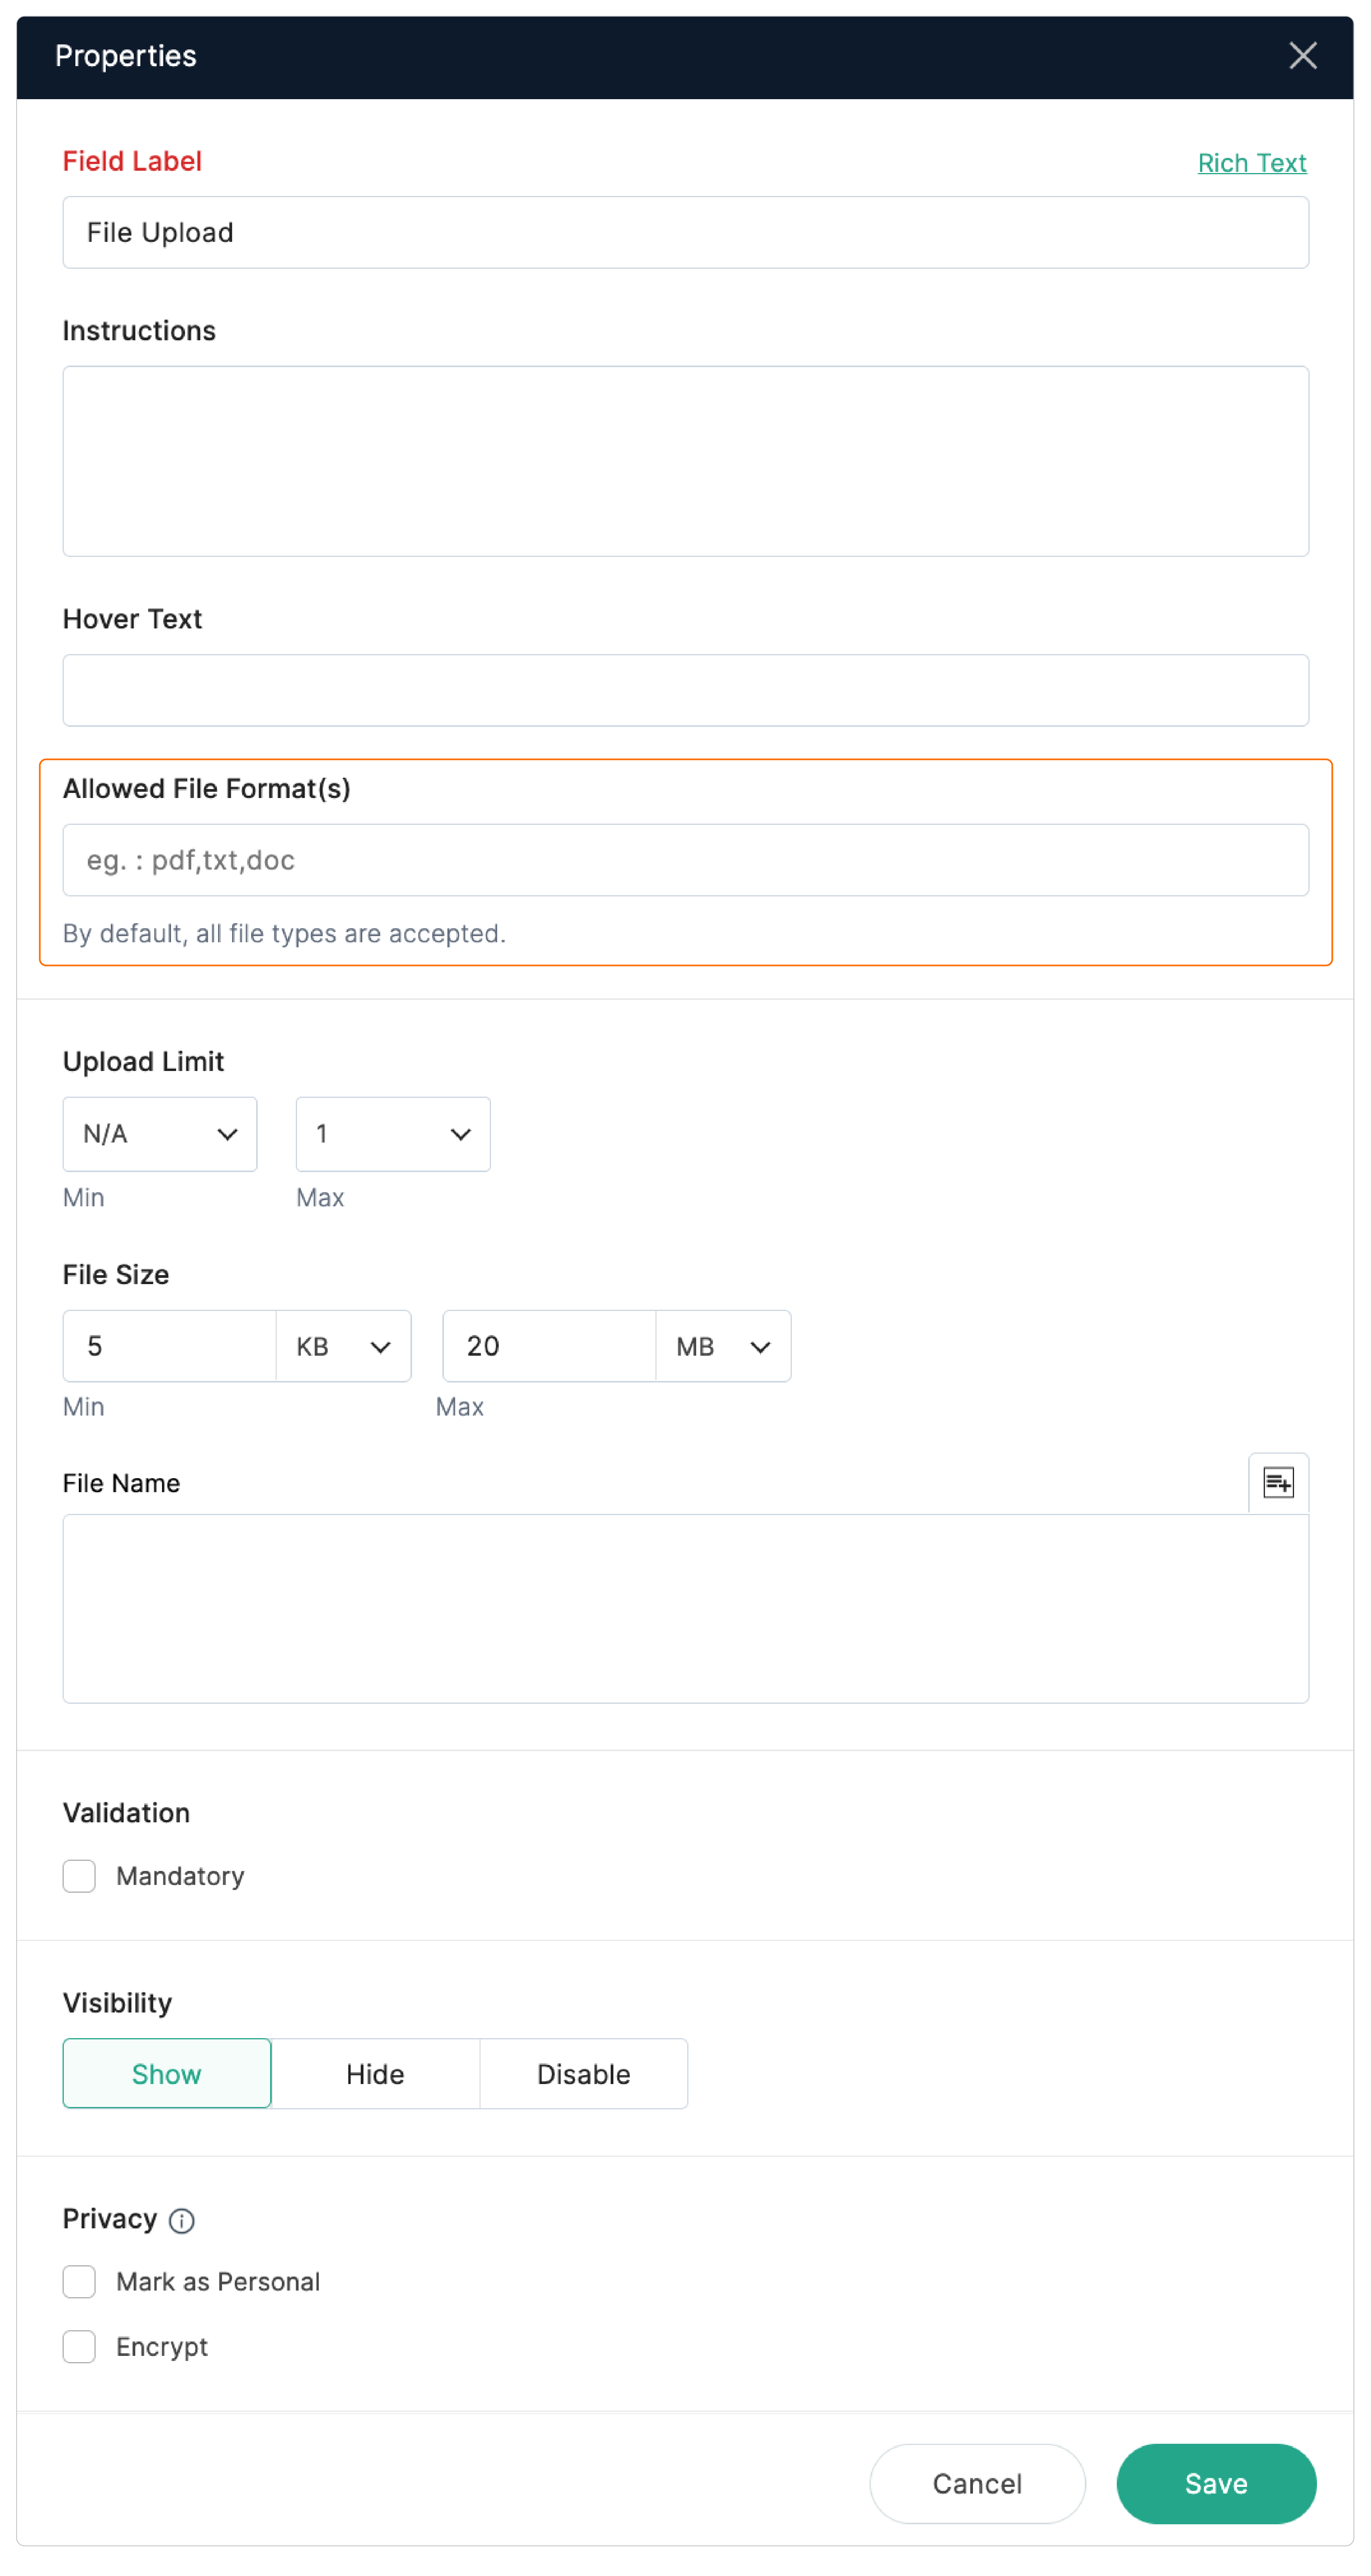Click the Save button

coord(1216,2484)
